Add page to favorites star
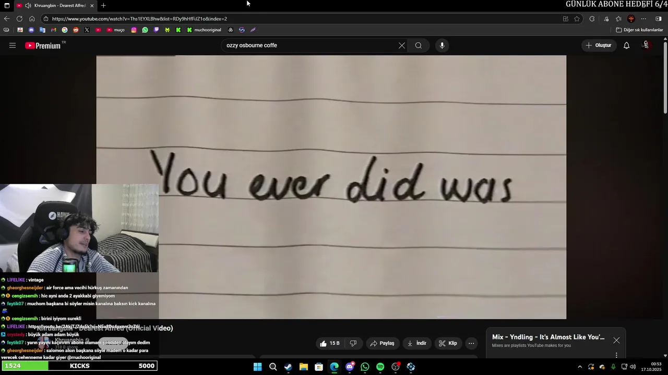This screenshot has width=668, height=375. tap(577, 19)
